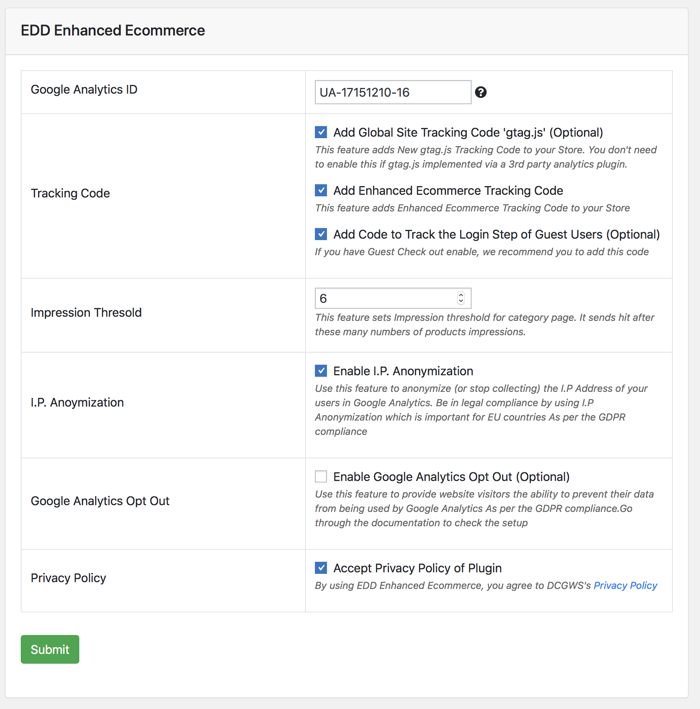Click the 'Enable I.P. Anonymization' label text
The image size is (700, 709).
[403, 371]
